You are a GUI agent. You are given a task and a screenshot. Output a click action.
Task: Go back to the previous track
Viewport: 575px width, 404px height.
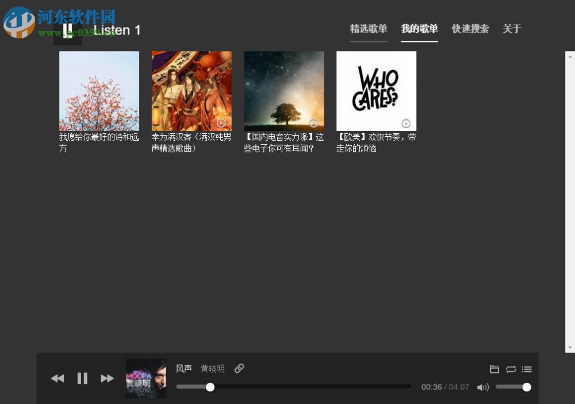[57, 378]
